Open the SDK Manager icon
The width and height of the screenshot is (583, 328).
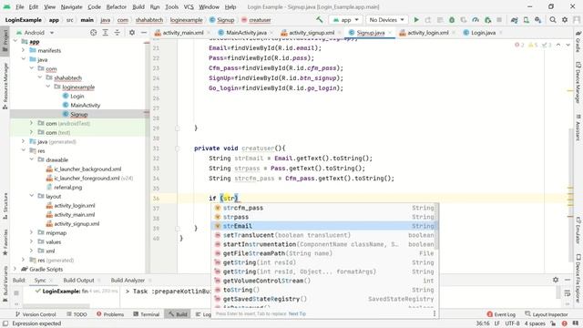[x=538, y=20]
